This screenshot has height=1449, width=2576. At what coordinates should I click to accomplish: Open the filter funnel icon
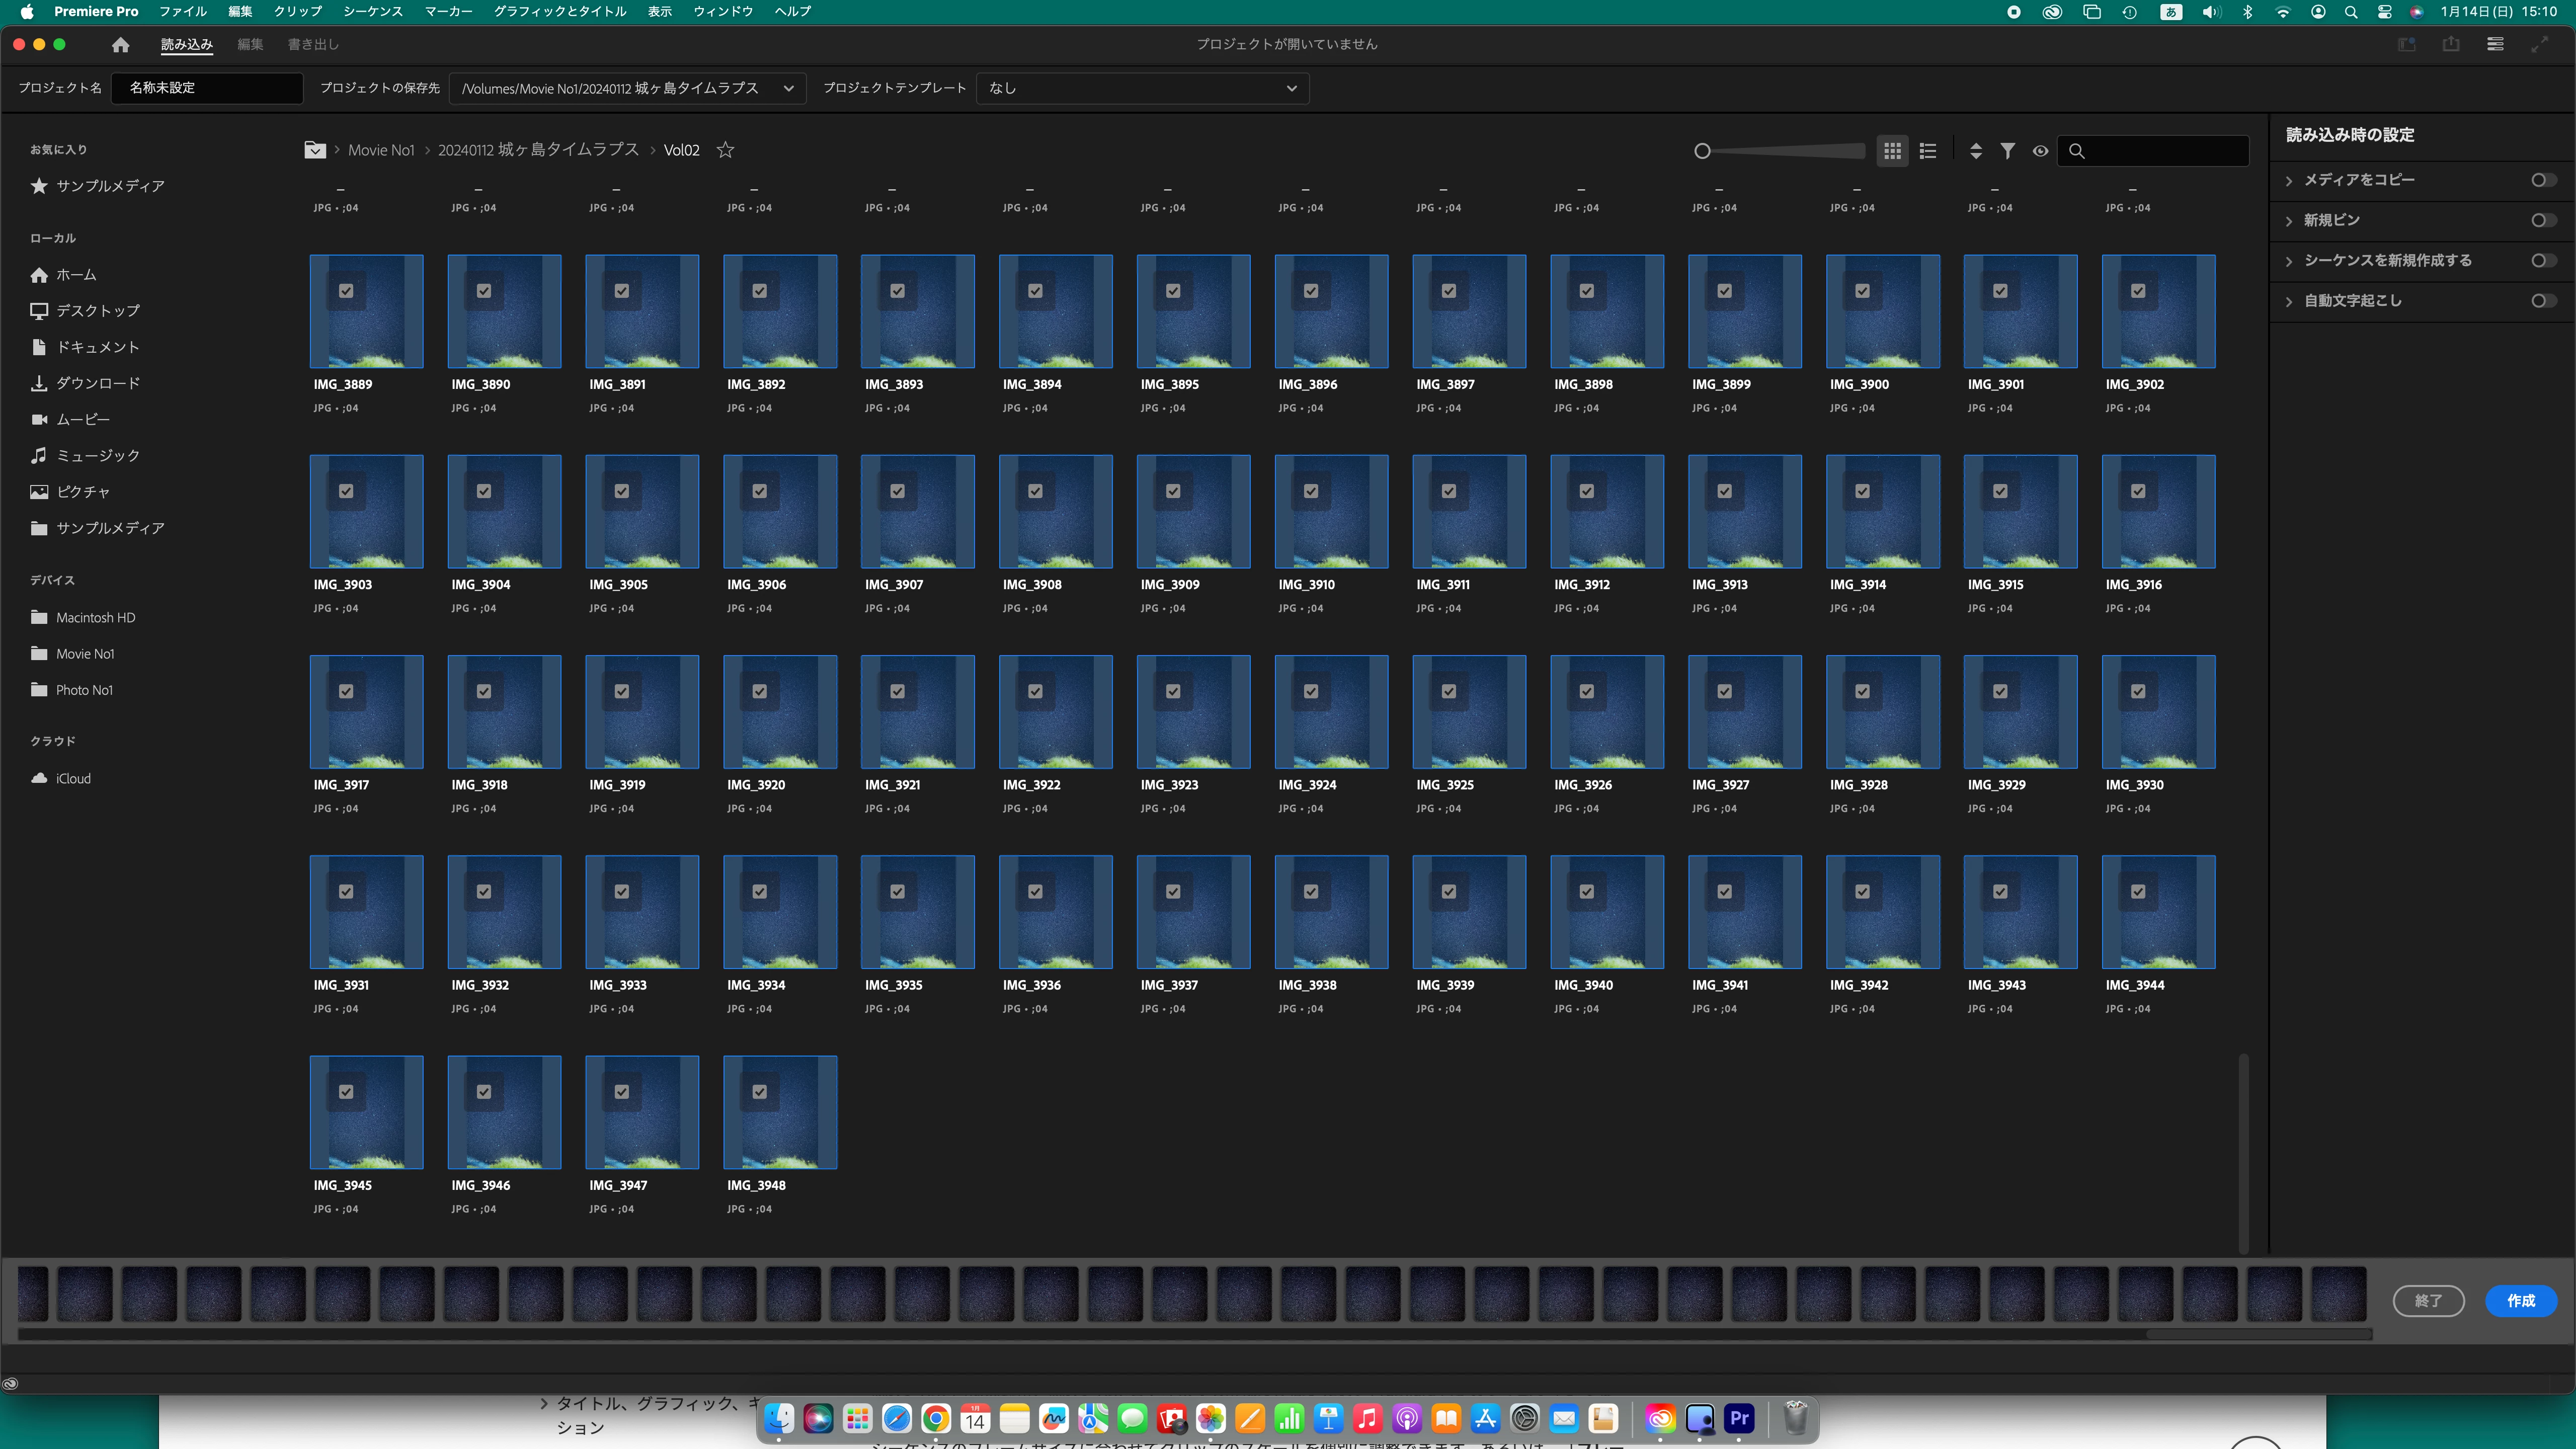(x=2007, y=151)
